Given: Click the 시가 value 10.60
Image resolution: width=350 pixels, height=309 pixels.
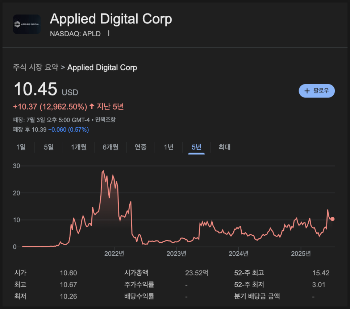Looking at the screenshot, I should (68, 273).
